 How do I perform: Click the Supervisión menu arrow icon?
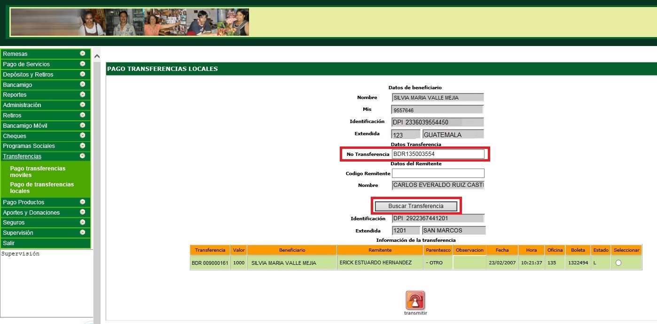[x=83, y=232]
